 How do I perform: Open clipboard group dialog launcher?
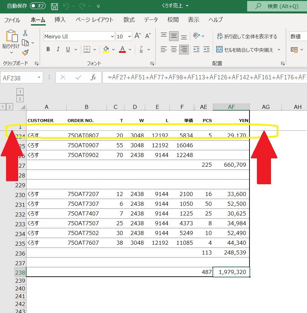37,64
